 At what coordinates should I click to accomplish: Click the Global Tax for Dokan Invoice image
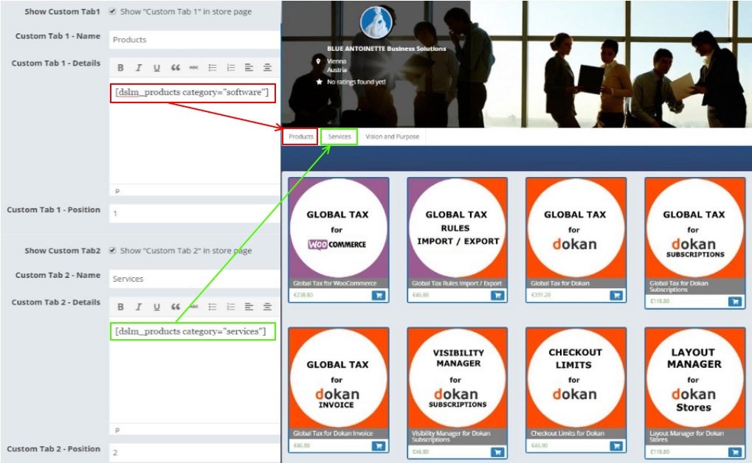(338, 378)
